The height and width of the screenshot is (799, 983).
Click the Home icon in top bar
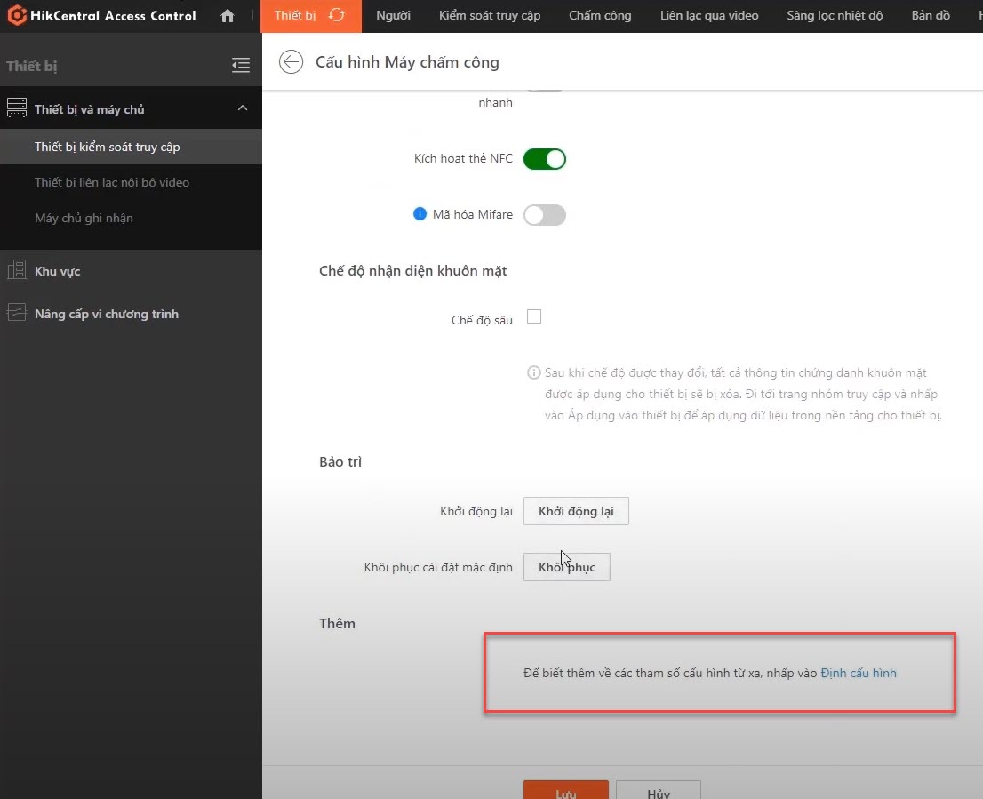(228, 16)
